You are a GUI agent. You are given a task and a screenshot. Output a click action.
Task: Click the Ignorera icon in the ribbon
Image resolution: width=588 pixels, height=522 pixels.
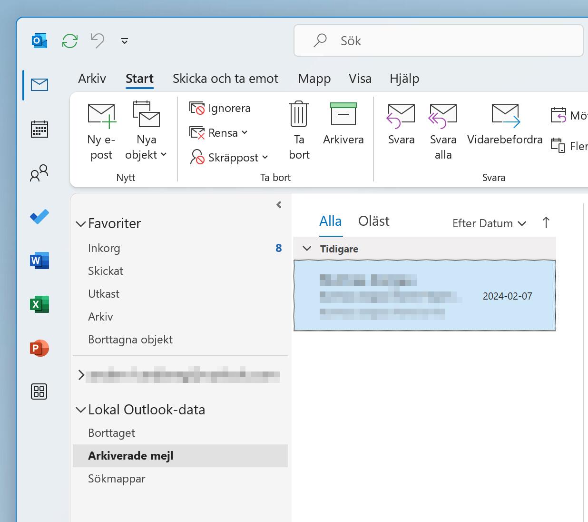click(x=197, y=108)
